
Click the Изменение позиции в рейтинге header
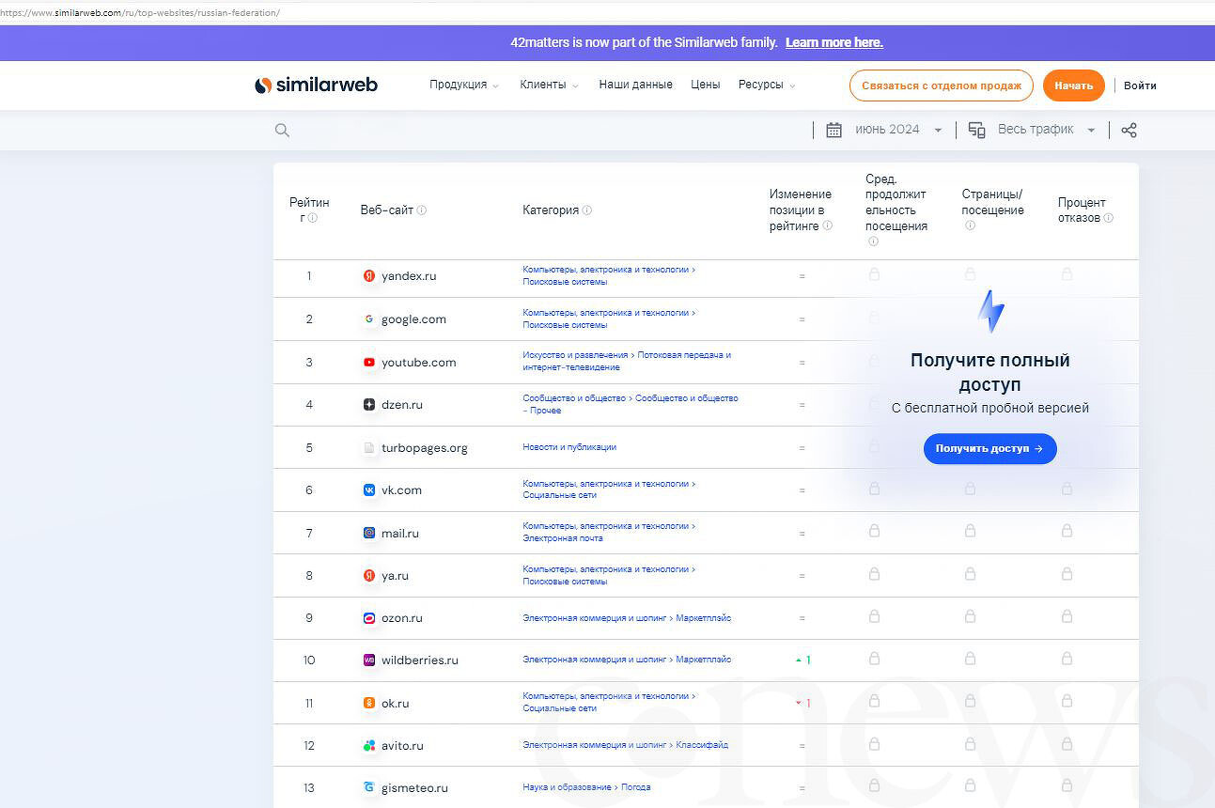pyautogui.click(x=801, y=210)
